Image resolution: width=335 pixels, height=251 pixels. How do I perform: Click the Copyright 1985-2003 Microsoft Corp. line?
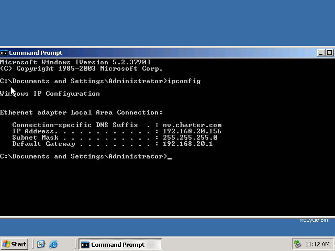click(81, 69)
